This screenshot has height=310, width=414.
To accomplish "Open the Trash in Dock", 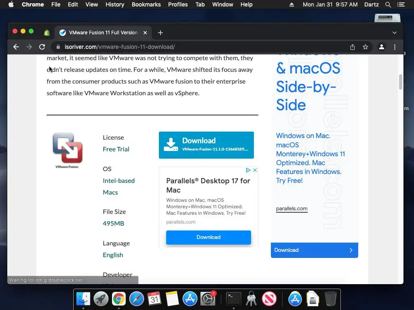I will click(330, 299).
